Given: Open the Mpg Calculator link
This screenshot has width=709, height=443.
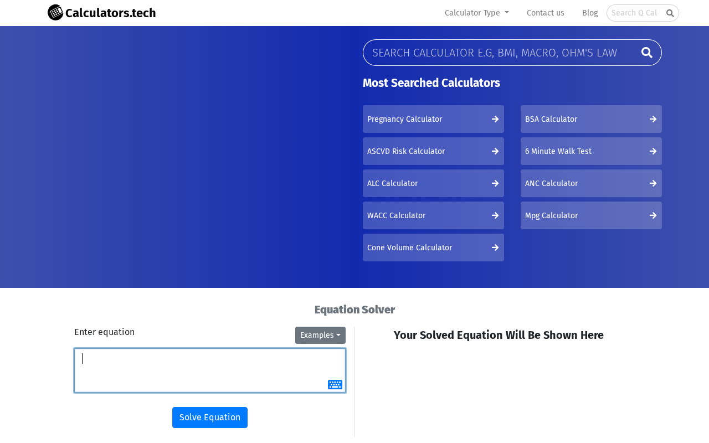Looking at the screenshot, I should click(551, 215).
